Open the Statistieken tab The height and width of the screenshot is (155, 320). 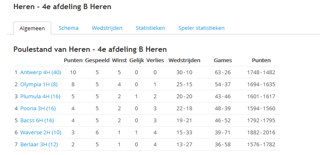pyautogui.click(x=150, y=28)
